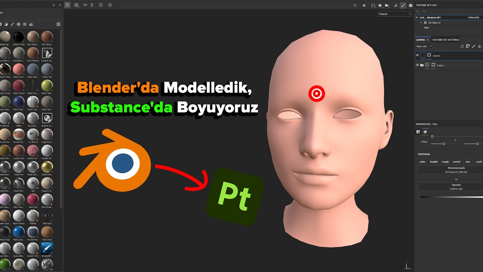The image size is (483, 272).
Task: Click the clock icon in top toolbar
Action: (x=110, y=5)
